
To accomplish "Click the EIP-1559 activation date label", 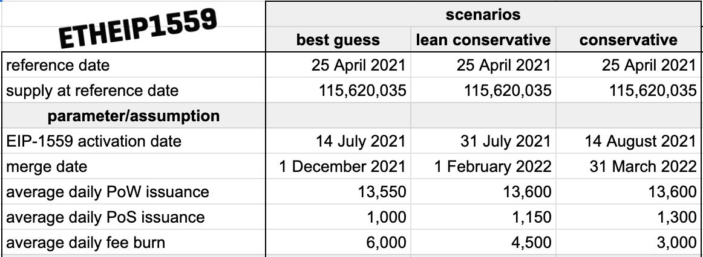I will pos(94,141).
